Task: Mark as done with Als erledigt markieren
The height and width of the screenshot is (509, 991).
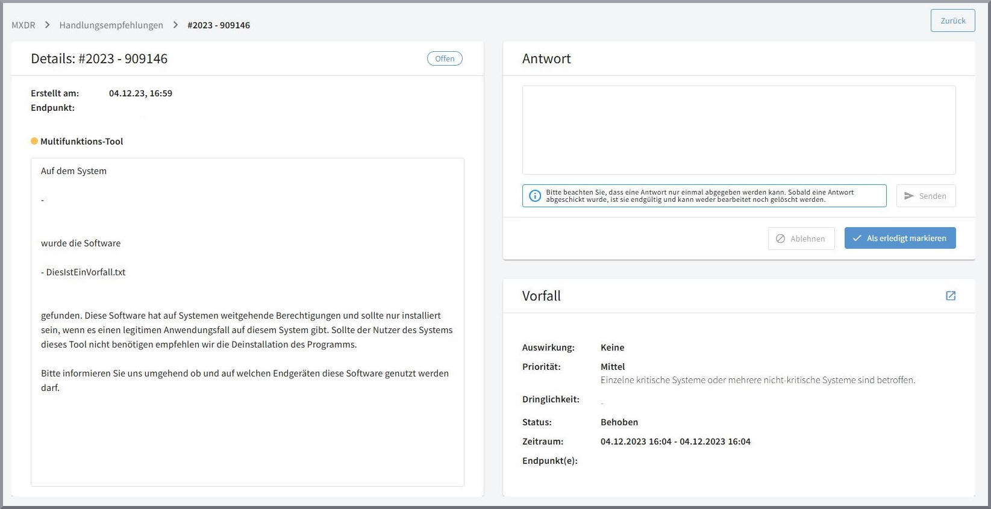Action: point(899,238)
